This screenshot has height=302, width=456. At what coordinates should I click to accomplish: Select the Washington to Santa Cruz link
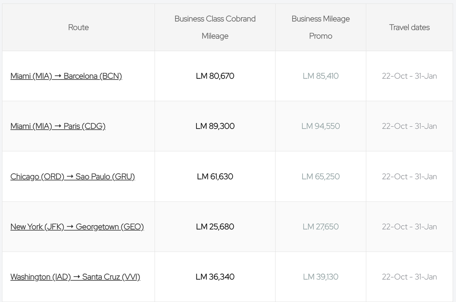pos(75,277)
